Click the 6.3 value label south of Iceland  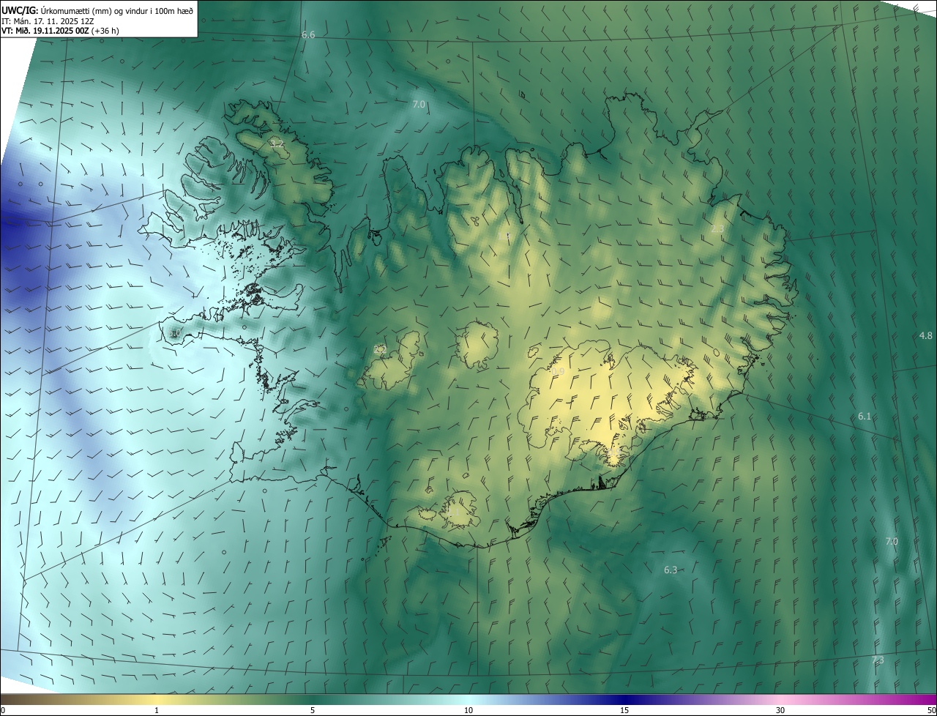click(671, 570)
